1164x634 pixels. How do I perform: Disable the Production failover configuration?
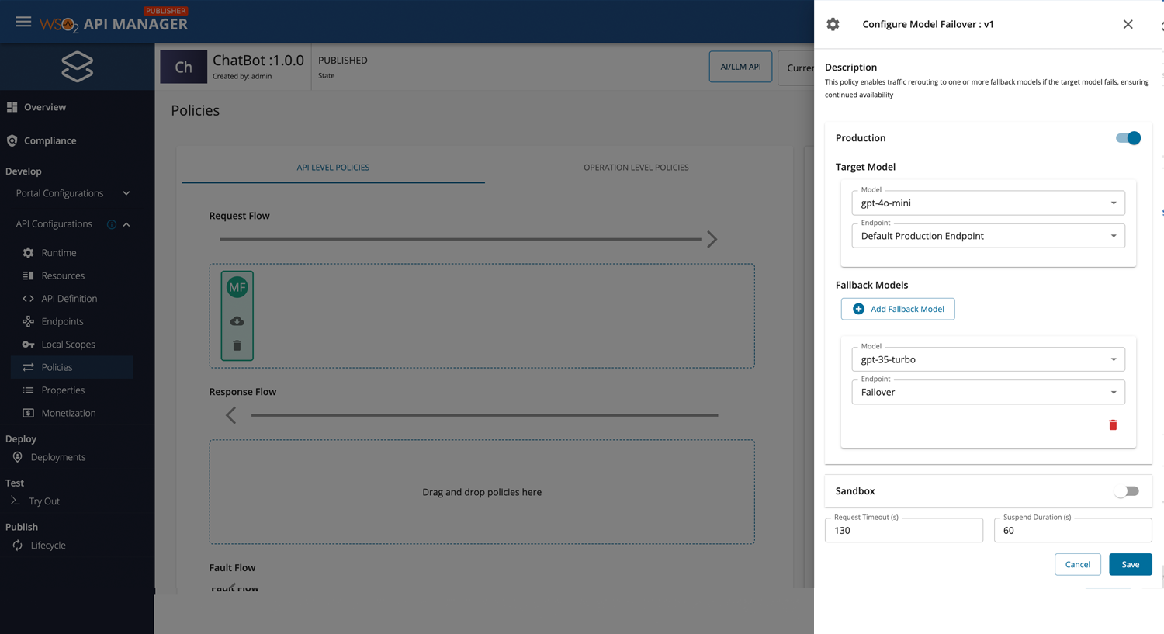1127,137
